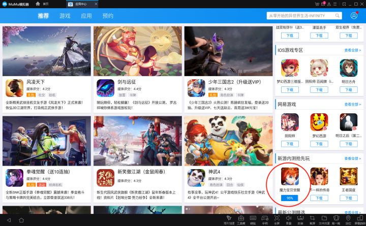Open the 阴阳师 icon under 网易游戏

[290, 122]
